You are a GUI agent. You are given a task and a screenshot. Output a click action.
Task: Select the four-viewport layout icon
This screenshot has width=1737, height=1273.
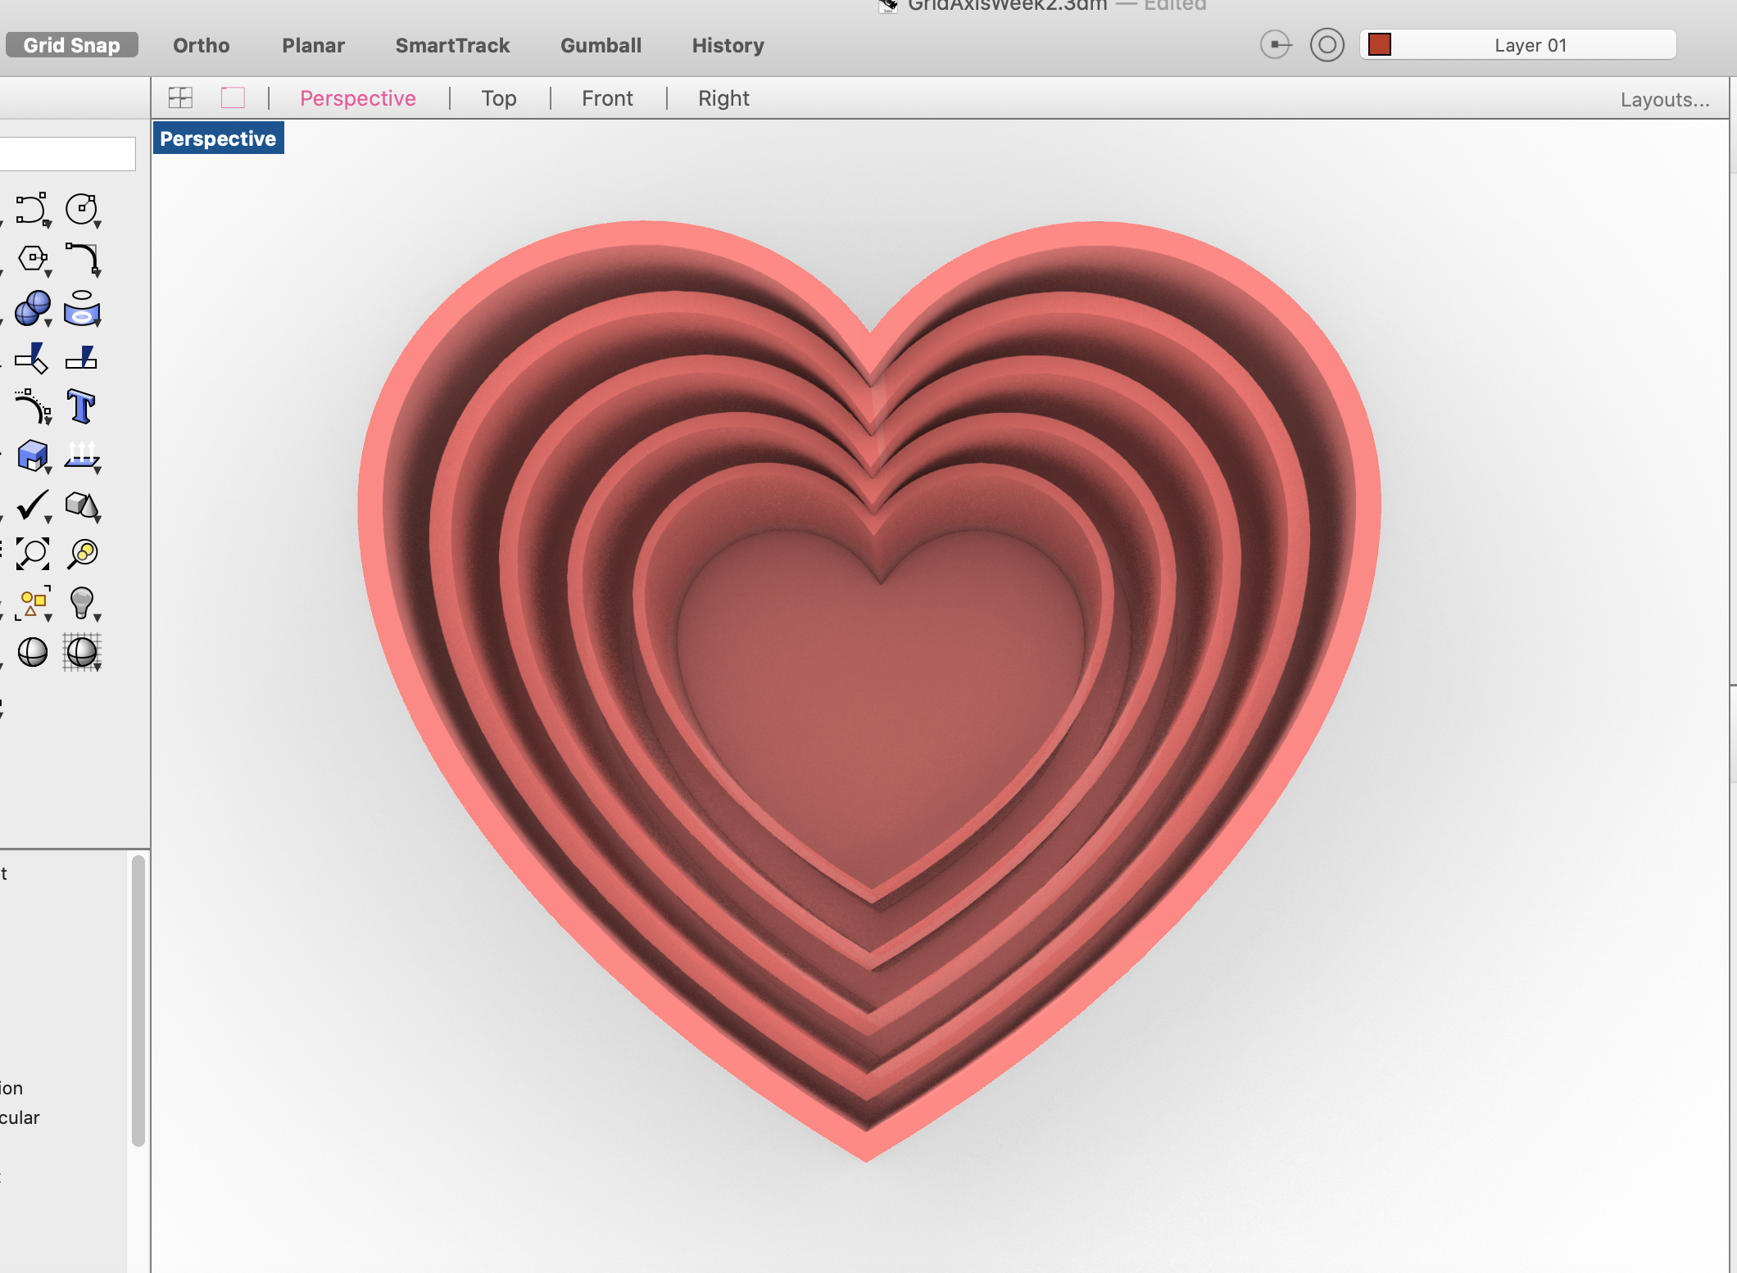coord(179,97)
